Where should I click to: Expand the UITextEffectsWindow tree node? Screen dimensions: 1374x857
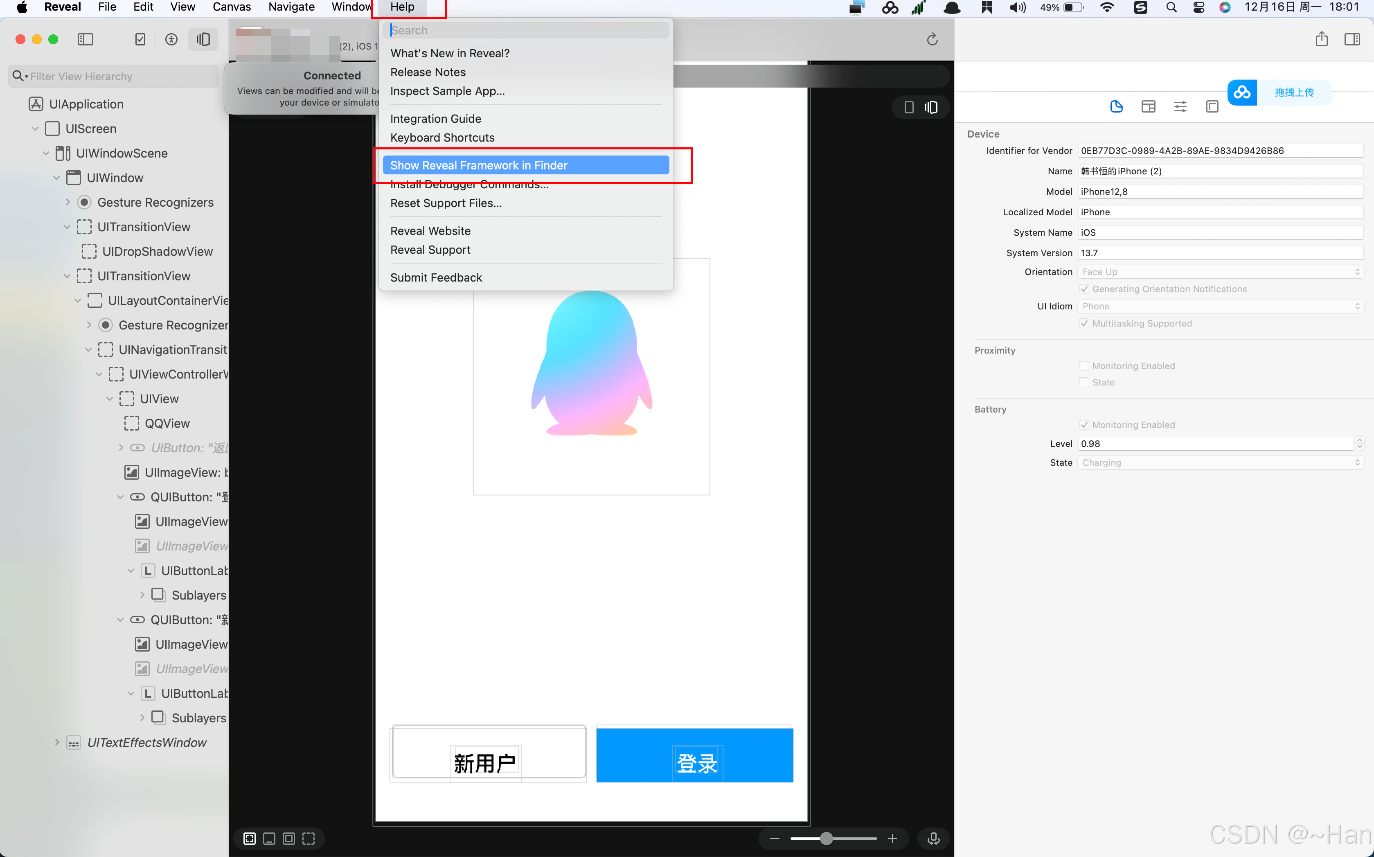pos(56,742)
